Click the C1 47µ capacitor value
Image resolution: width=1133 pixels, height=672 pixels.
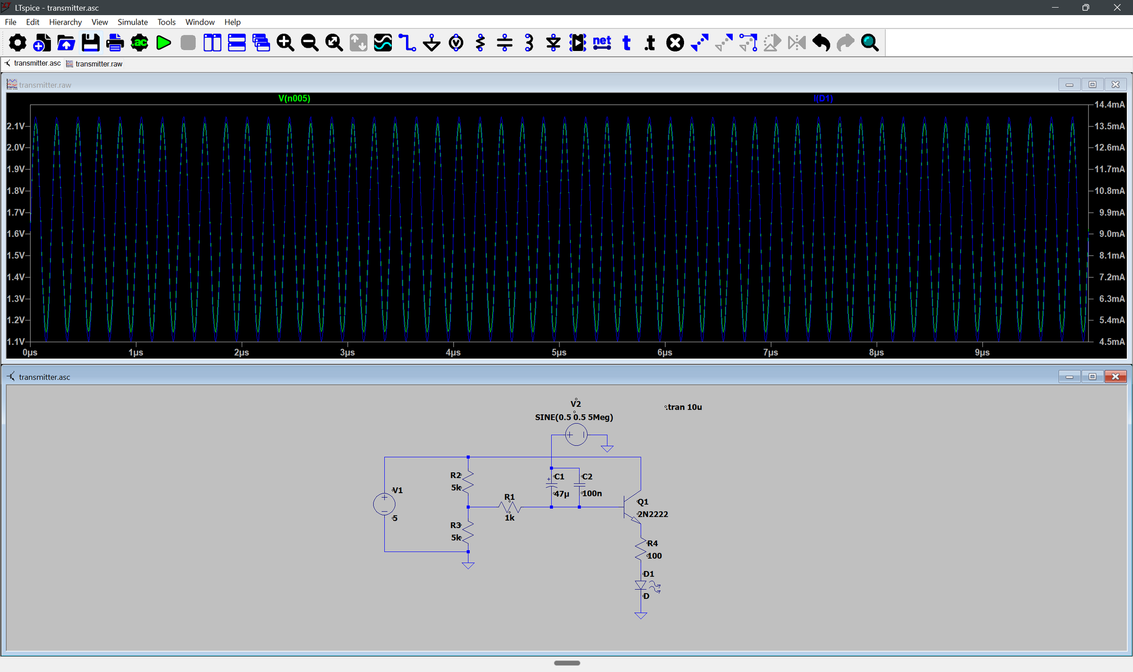pyautogui.click(x=561, y=494)
